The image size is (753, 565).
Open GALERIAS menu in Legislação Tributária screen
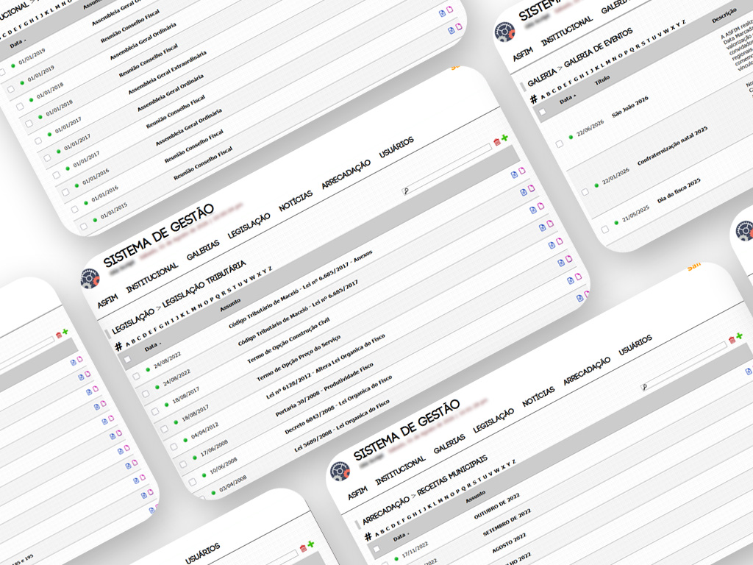click(203, 250)
